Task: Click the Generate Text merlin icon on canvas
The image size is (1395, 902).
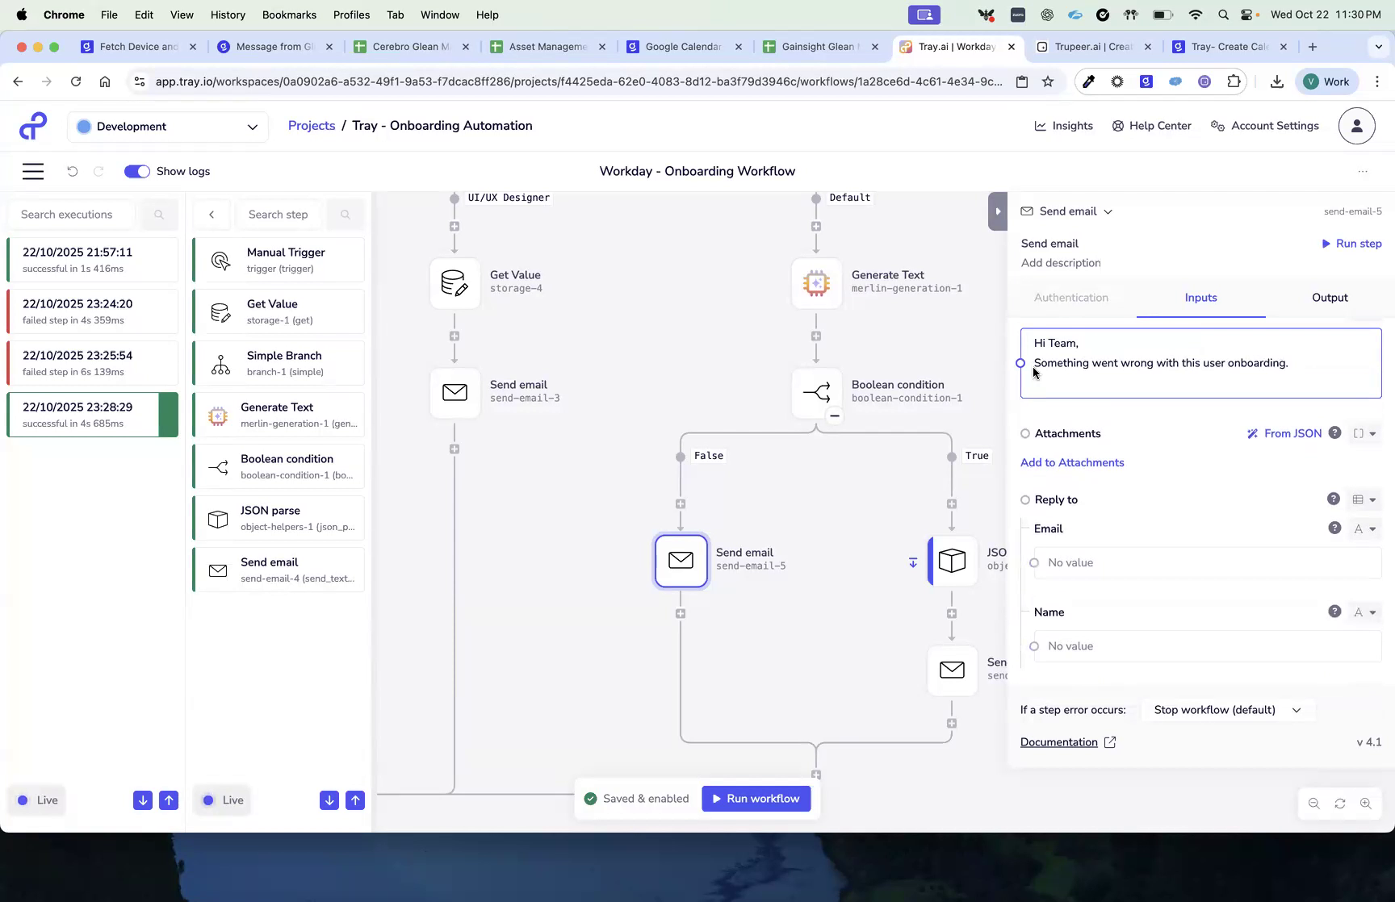Action: pos(816,283)
